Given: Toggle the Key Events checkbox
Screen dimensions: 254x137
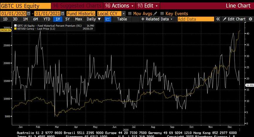Looking at the screenshot, I should (162, 14).
